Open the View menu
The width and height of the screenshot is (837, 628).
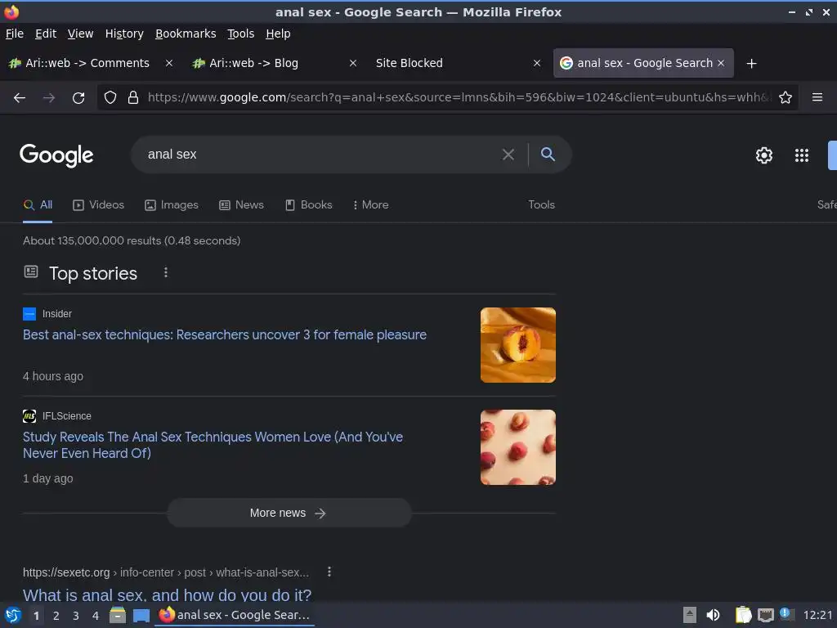[80, 34]
